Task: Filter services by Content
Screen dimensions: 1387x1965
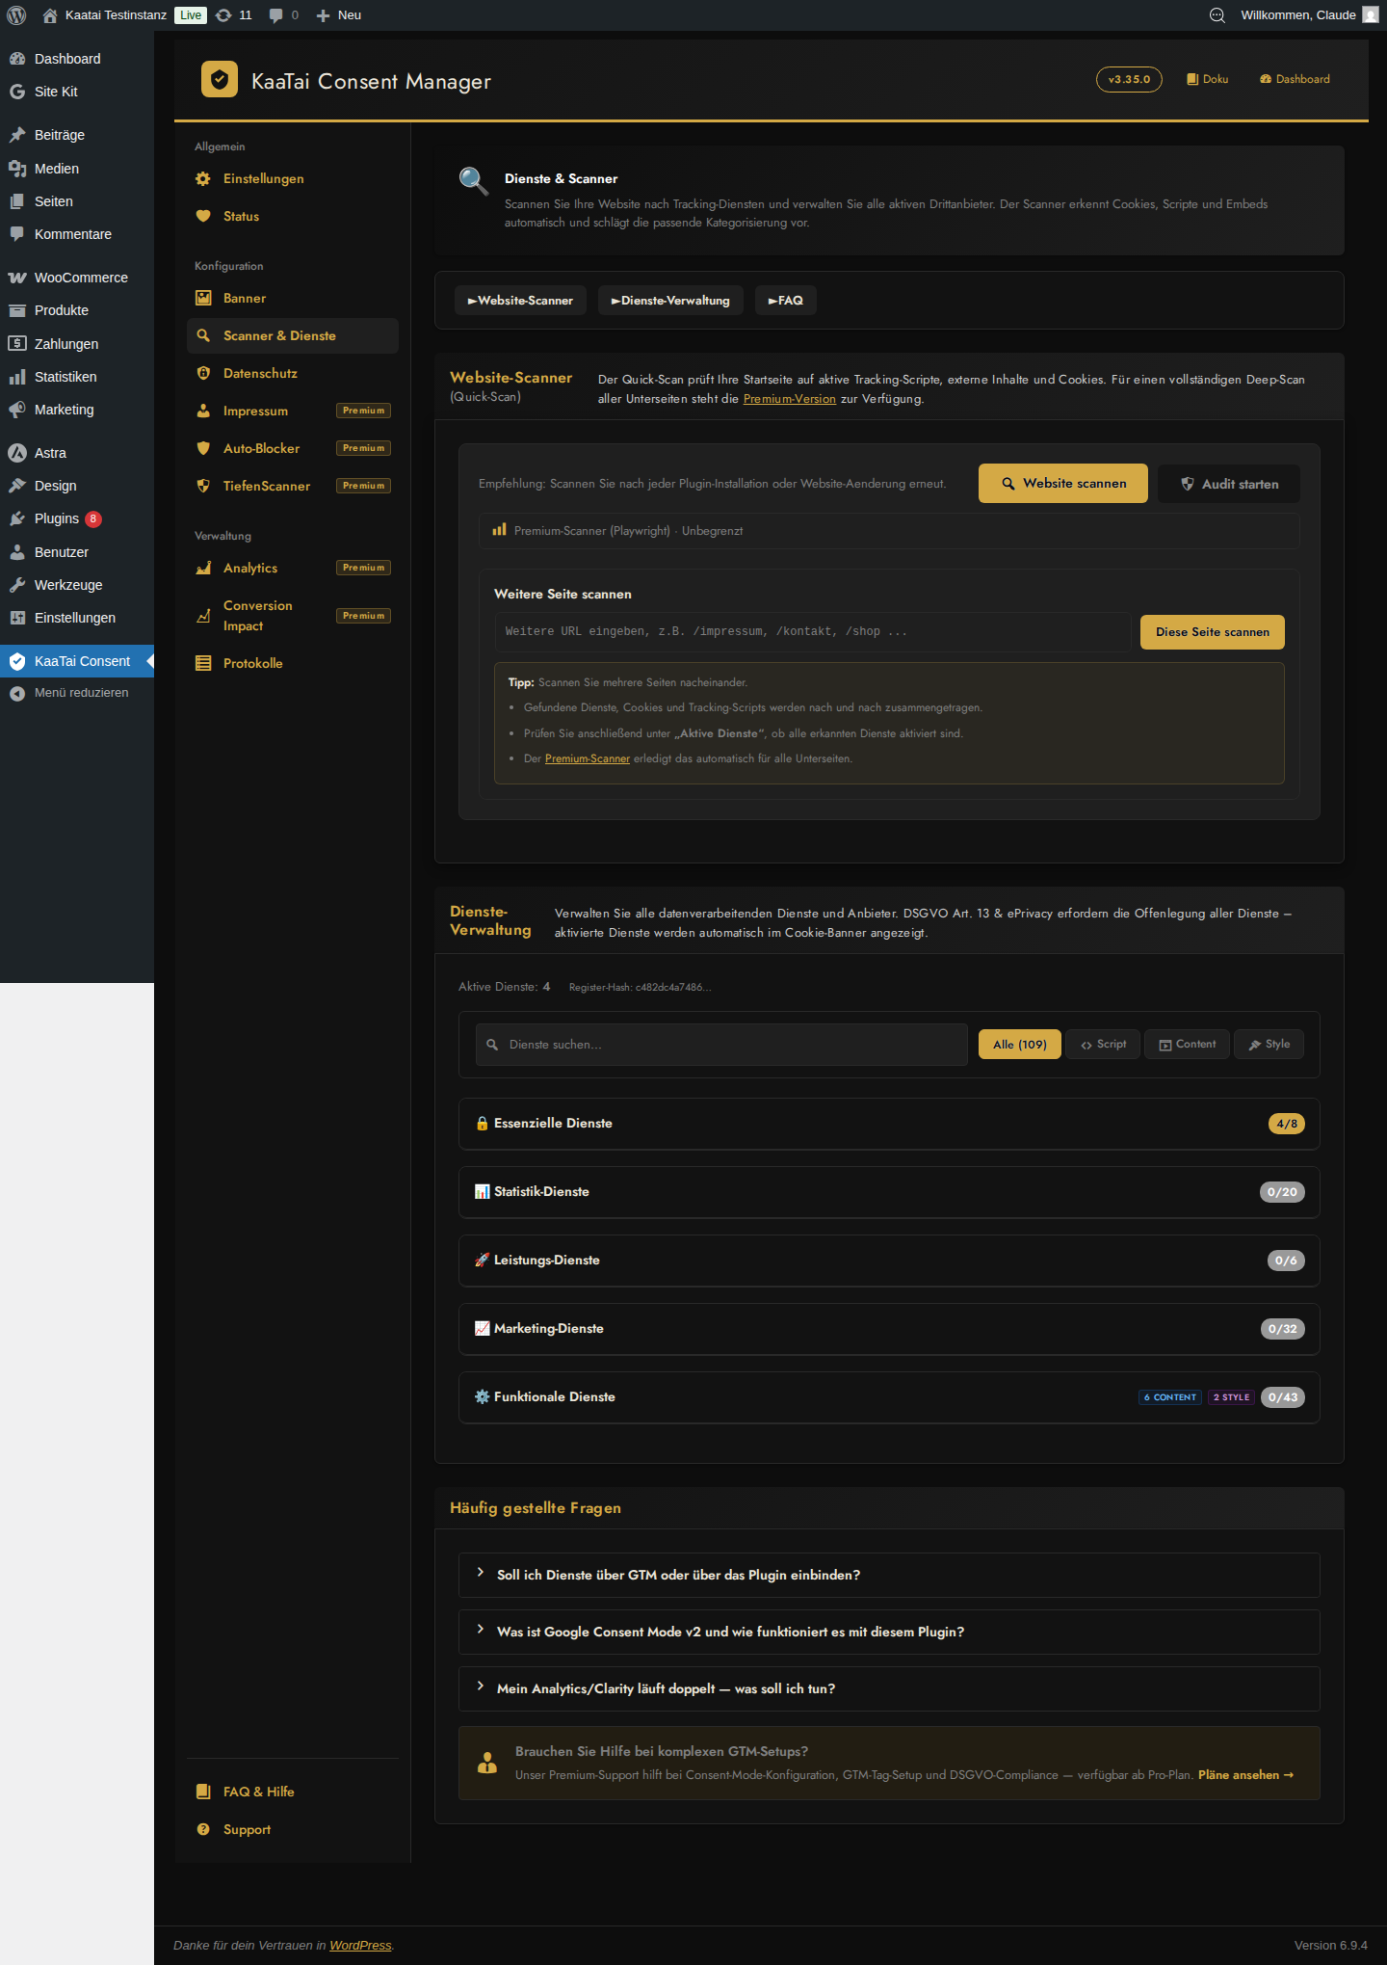Action: (1187, 1045)
